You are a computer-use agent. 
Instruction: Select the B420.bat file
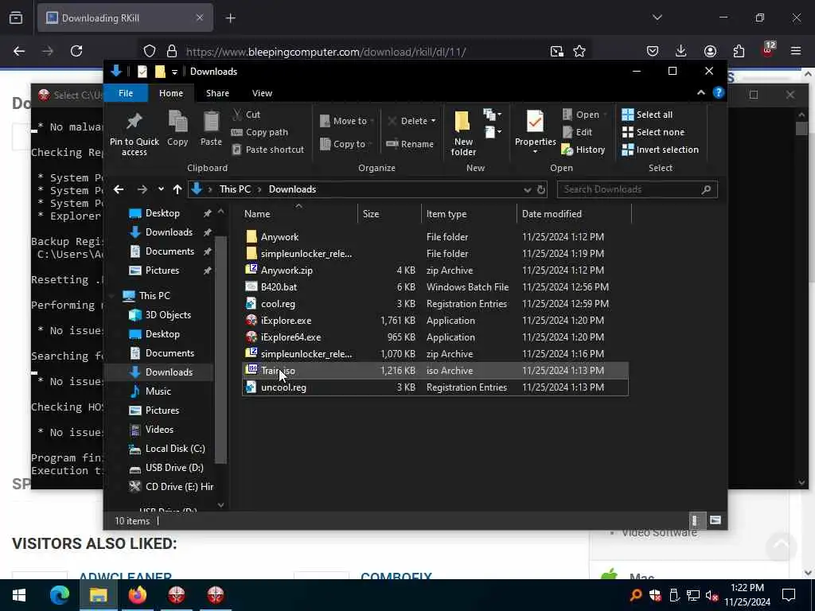tap(435, 286)
